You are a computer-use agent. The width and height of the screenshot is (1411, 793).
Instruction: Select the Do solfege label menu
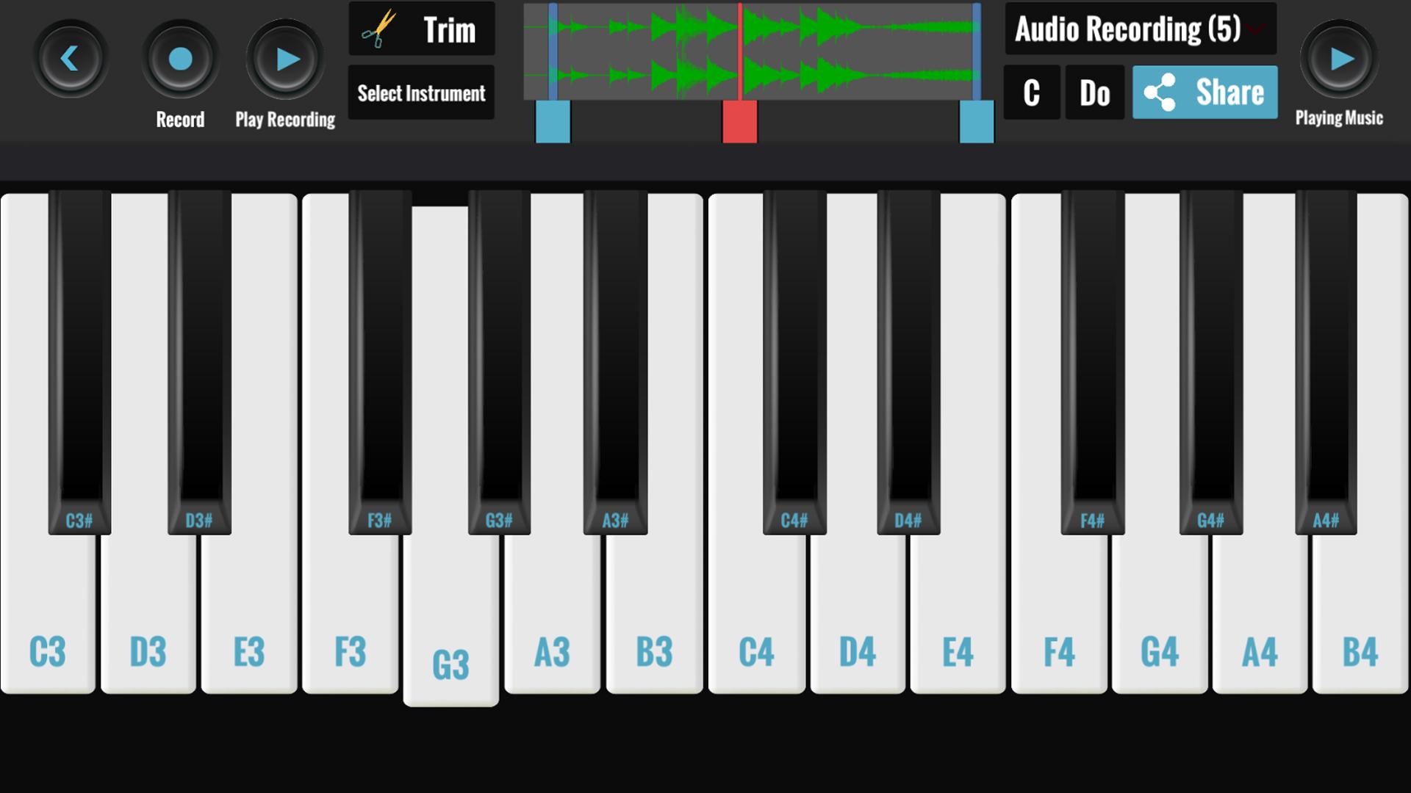click(1094, 91)
